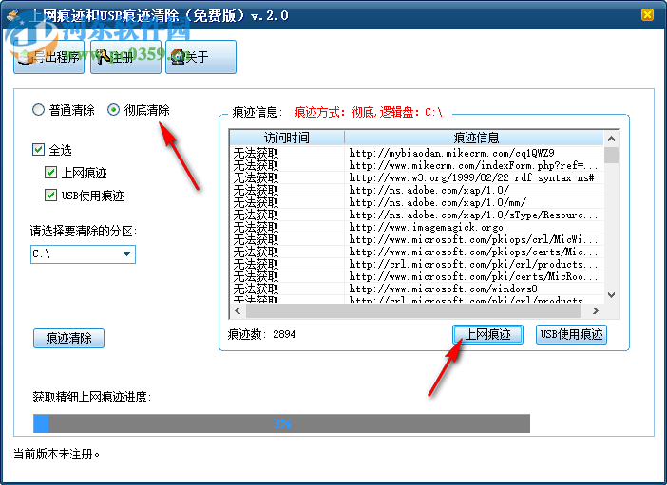The width and height of the screenshot is (667, 485).
Task: Select the 普通清除 radio option
Action: pos(64,110)
